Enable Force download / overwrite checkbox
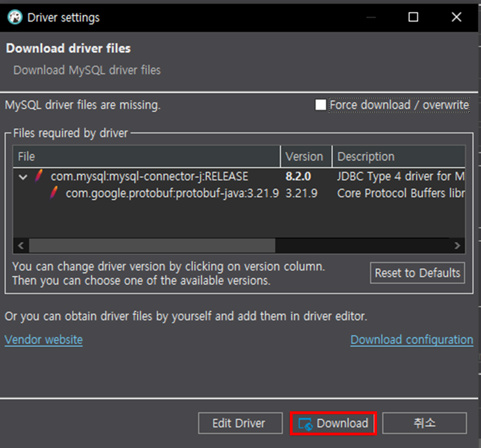 click(320, 105)
